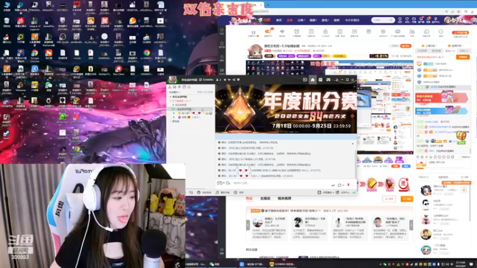Click the gamepad icon in YY header
The image size is (477, 268).
click(329, 80)
